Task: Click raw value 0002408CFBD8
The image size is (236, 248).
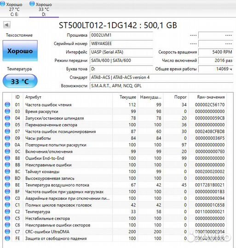Action: pos(210,131)
